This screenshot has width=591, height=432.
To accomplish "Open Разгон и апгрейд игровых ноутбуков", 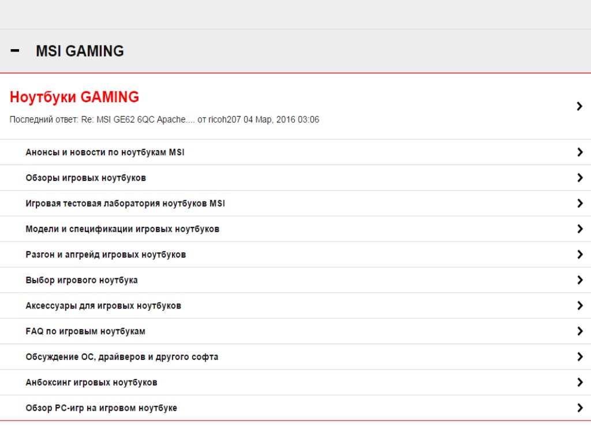I will pos(106,255).
